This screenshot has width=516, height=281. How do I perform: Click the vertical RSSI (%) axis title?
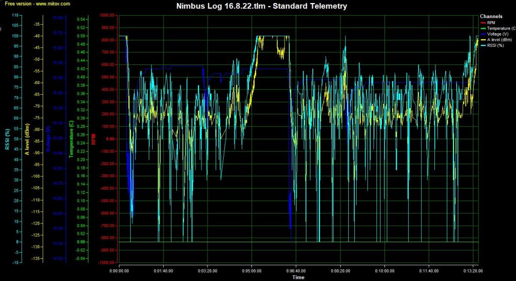pyautogui.click(x=7, y=138)
